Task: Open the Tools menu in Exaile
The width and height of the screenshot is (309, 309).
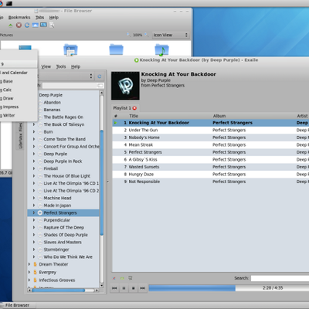Action: [x=61, y=66]
